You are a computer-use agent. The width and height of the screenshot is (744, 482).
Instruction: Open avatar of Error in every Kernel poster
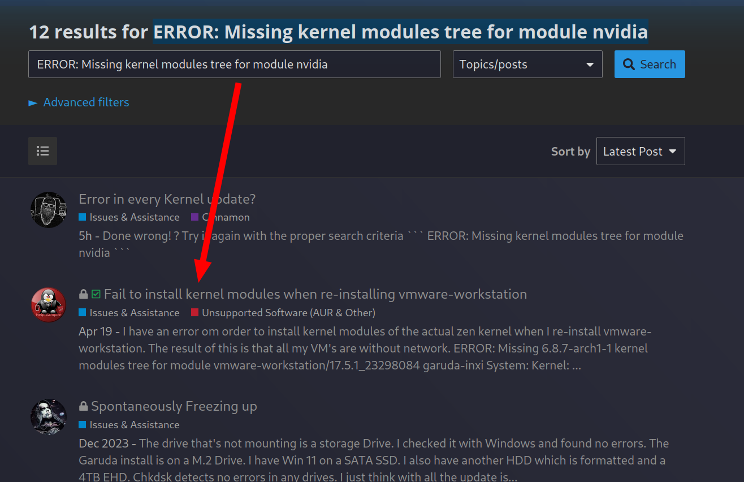(49, 209)
